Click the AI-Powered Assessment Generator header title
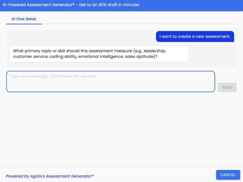The image size is (243, 182). click(71, 5)
